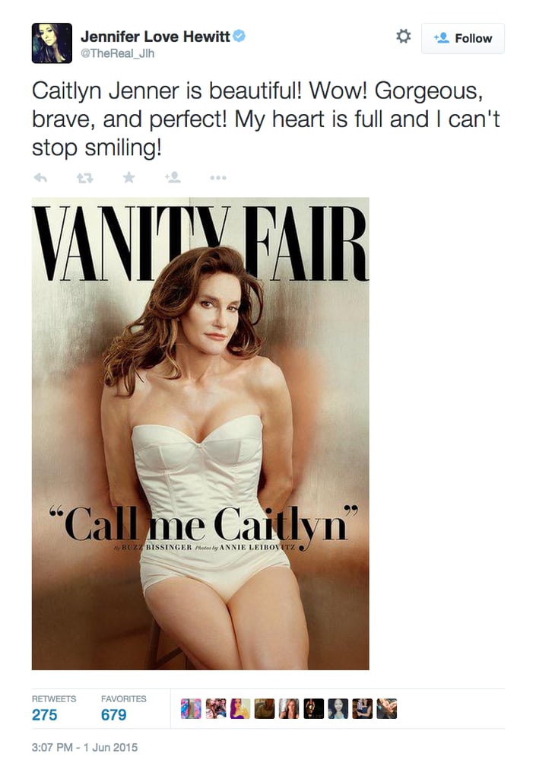Open Jennifer Love Hewitt's profile avatar
This screenshot has width=536, height=779.
coord(52,43)
